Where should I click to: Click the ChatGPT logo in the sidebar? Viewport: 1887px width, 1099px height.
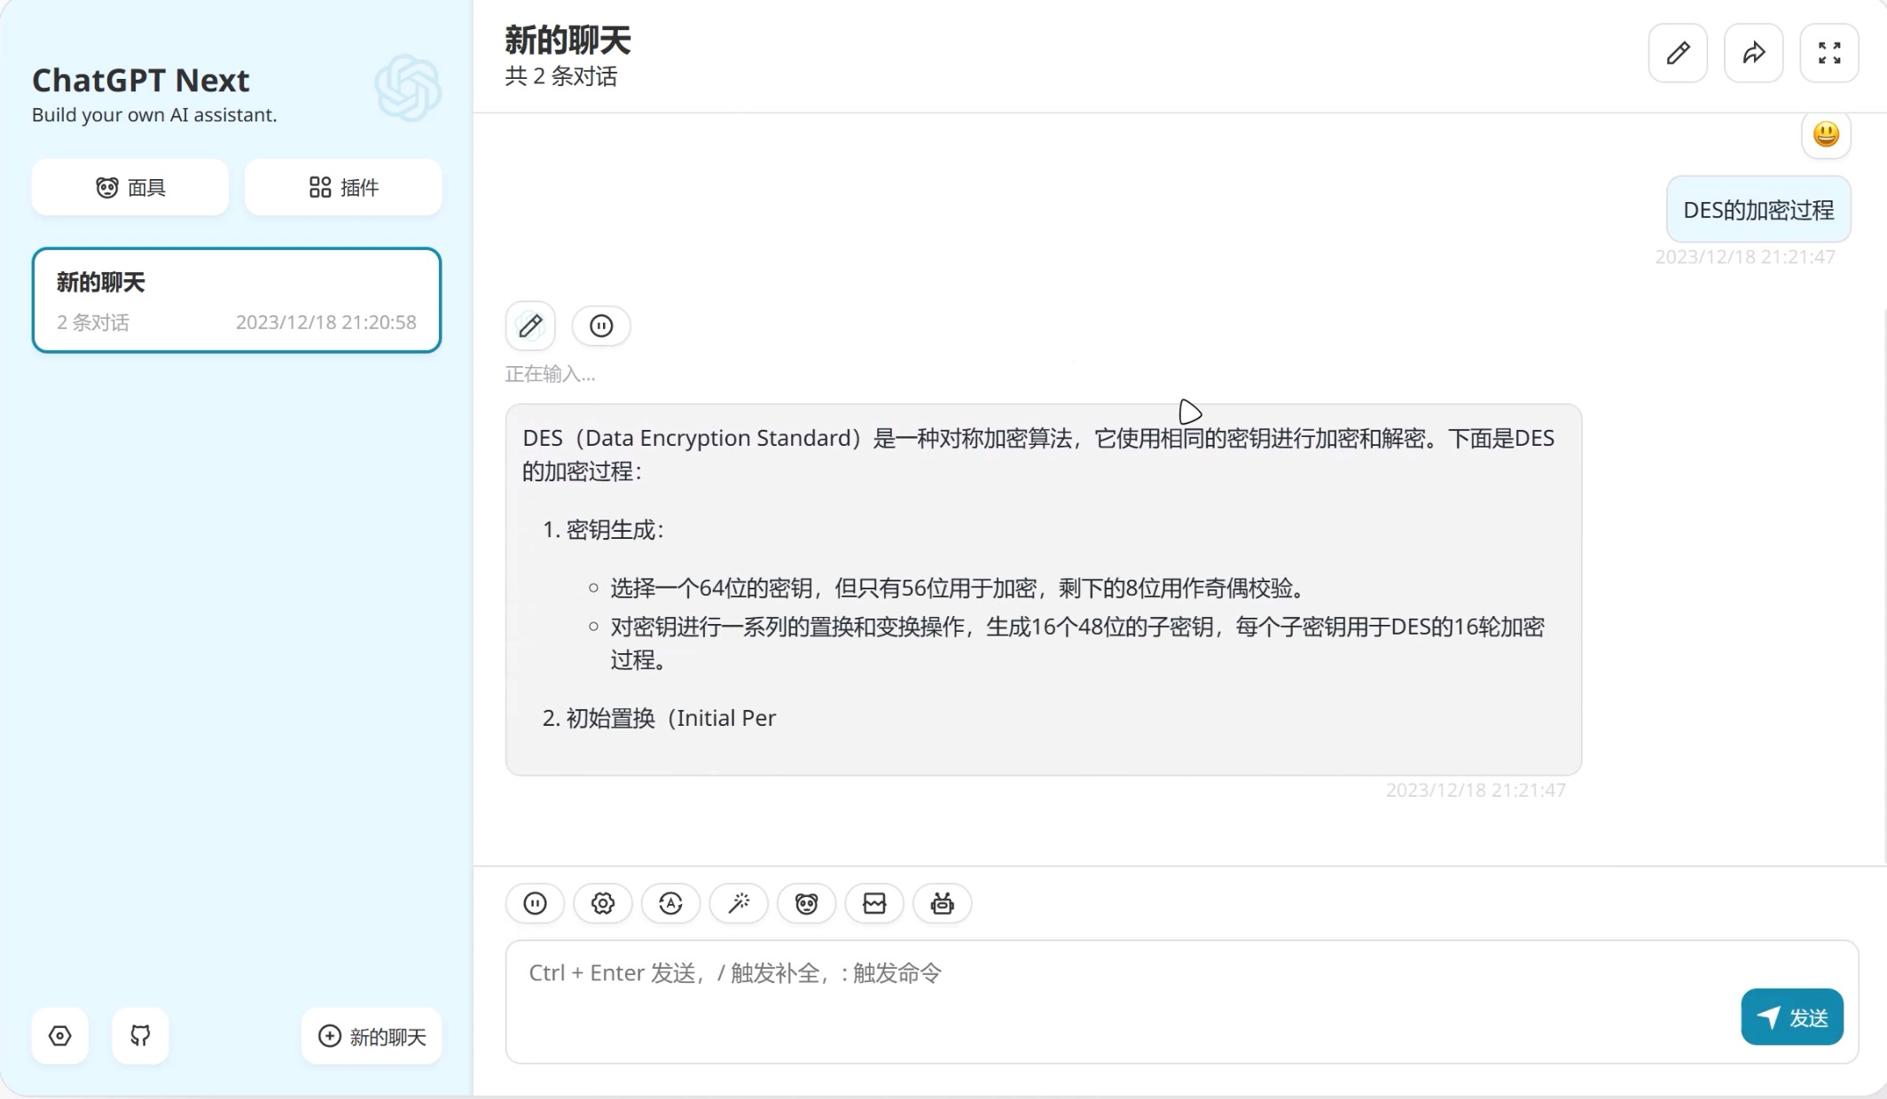408,88
